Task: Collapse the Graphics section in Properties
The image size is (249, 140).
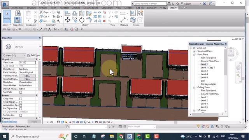Action: click(x=36, y=59)
